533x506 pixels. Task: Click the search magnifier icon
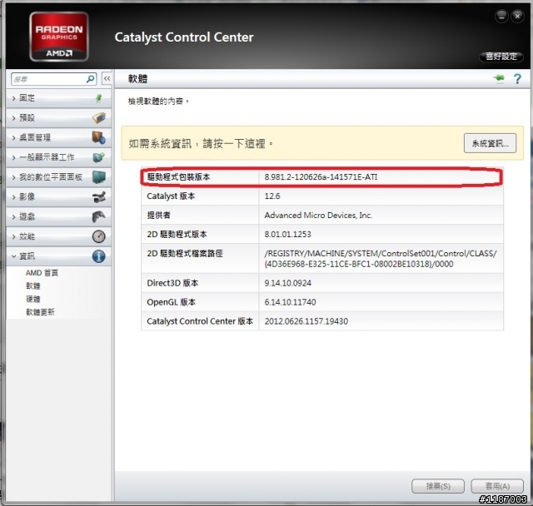pos(91,79)
